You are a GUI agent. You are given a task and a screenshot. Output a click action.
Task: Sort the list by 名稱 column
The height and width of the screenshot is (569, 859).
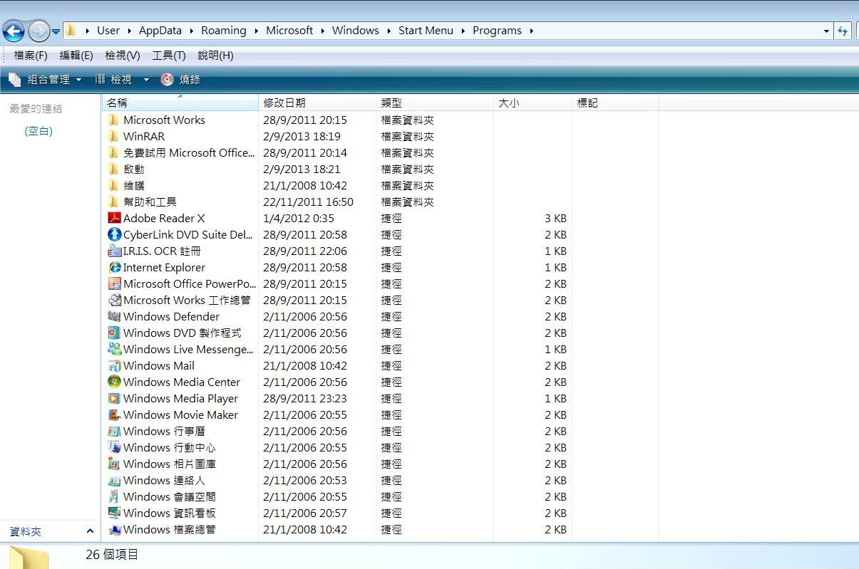click(x=180, y=103)
